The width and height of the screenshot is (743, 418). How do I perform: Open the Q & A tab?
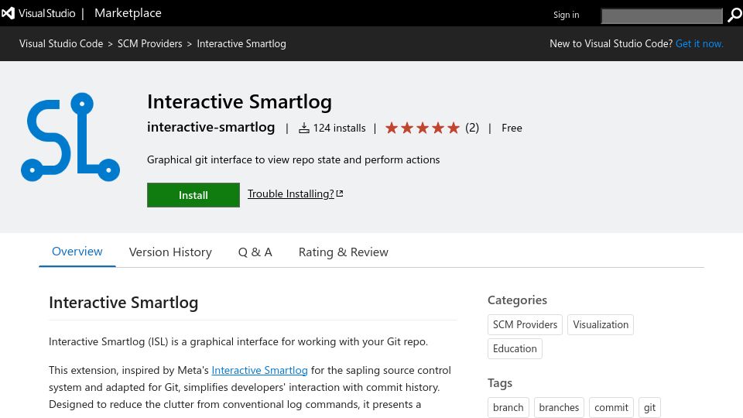[255, 252]
